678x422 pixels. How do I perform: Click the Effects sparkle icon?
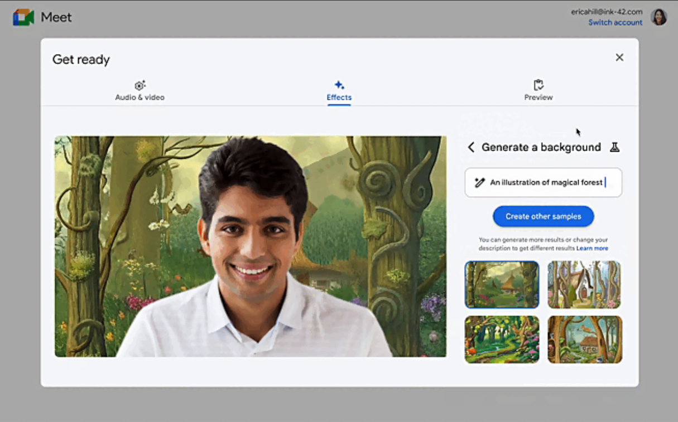click(x=339, y=85)
